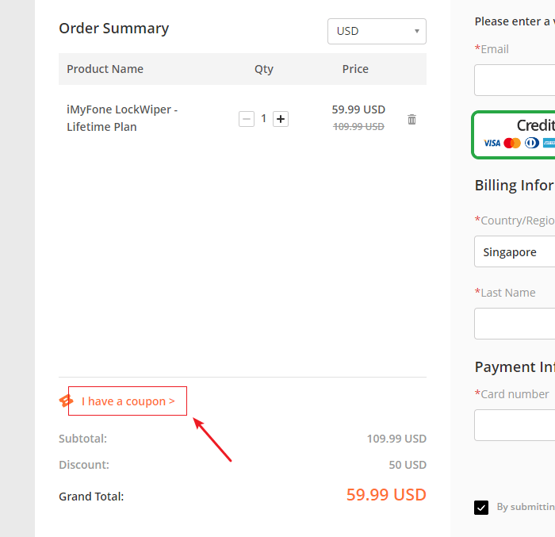Open the USD currency dropdown
Screen dimensions: 555x537
(x=377, y=31)
